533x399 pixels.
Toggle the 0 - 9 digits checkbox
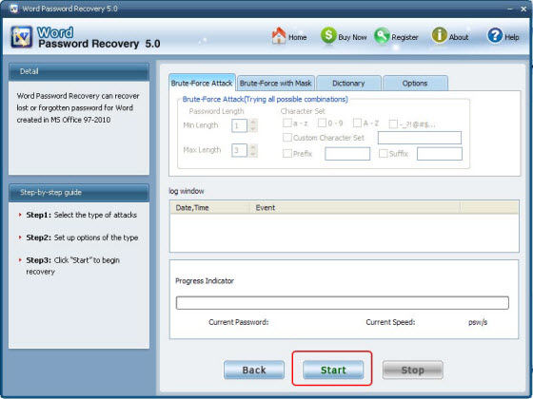[x=322, y=123]
